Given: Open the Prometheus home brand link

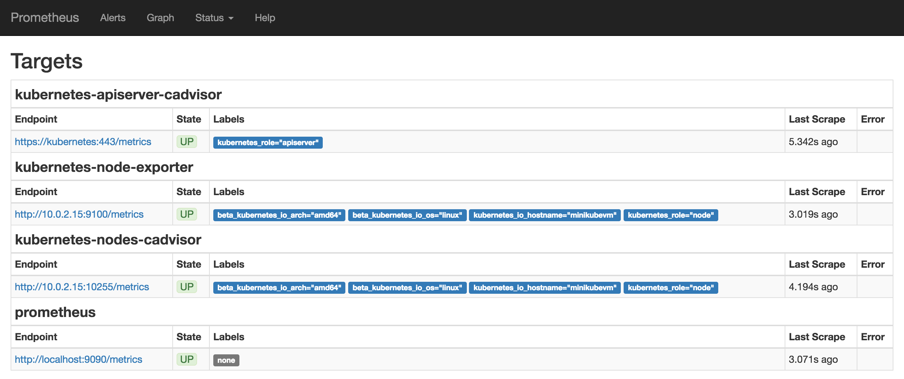Looking at the screenshot, I should point(45,18).
